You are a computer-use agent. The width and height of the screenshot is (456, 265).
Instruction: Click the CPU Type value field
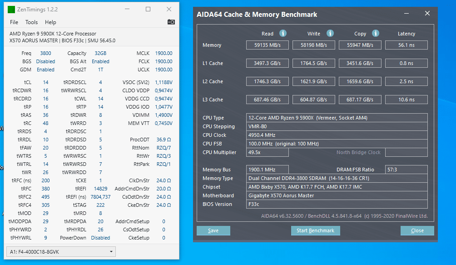point(336,118)
